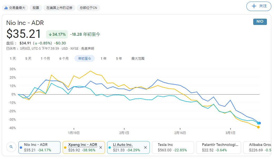Select the 股票 filter chip

click(x=36, y=8)
